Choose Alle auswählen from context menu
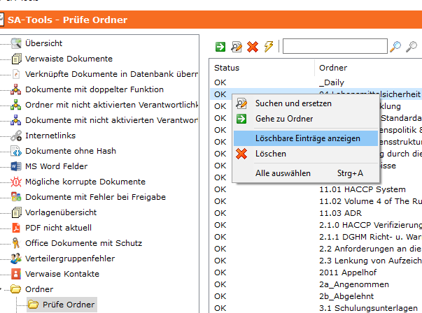422x313 pixels. point(306,173)
